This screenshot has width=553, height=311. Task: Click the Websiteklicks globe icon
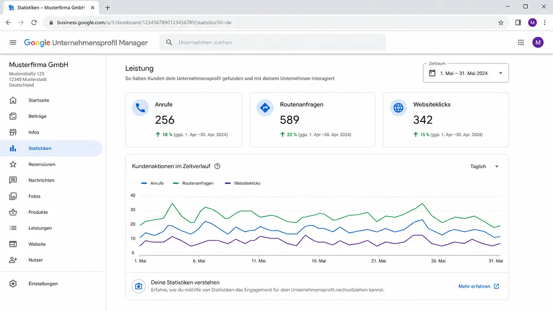(x=398, y=108)
